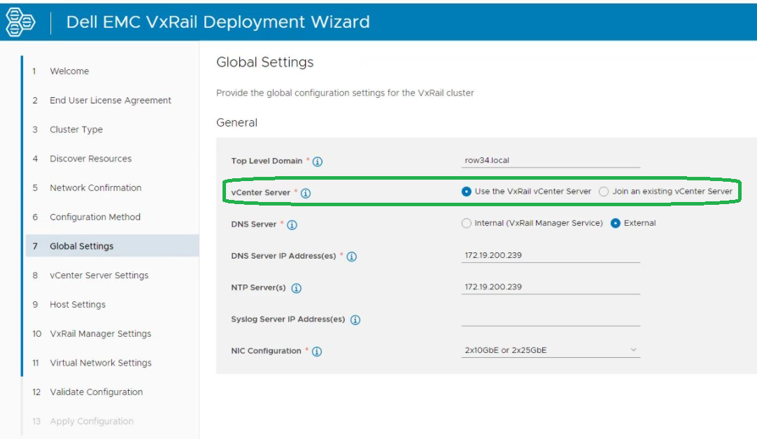Open vCenter Server Settings step
The height and width of the screenshot is (439, 757).
(x=99, y=275)
